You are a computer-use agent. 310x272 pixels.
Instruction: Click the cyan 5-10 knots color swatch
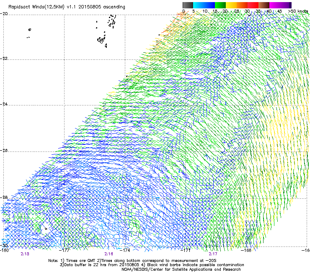pos(199,5)
